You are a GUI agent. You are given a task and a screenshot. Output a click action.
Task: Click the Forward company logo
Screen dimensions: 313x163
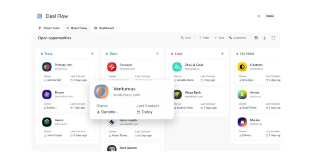pyautogui.click(x=112, y=67)
